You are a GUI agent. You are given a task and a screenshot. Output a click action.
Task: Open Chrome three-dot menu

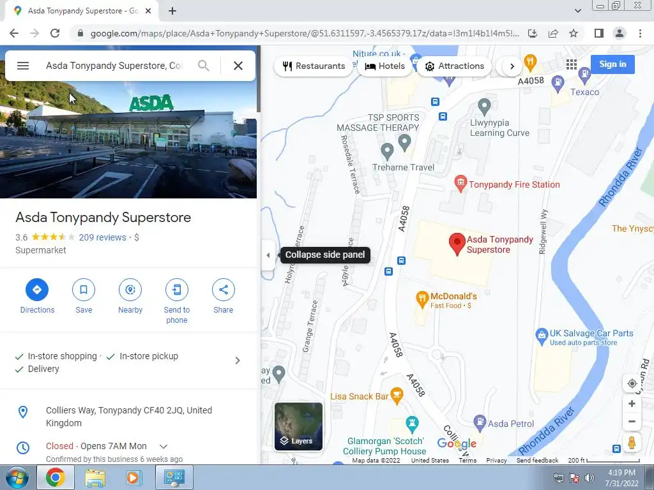click(x=640, y=33)
